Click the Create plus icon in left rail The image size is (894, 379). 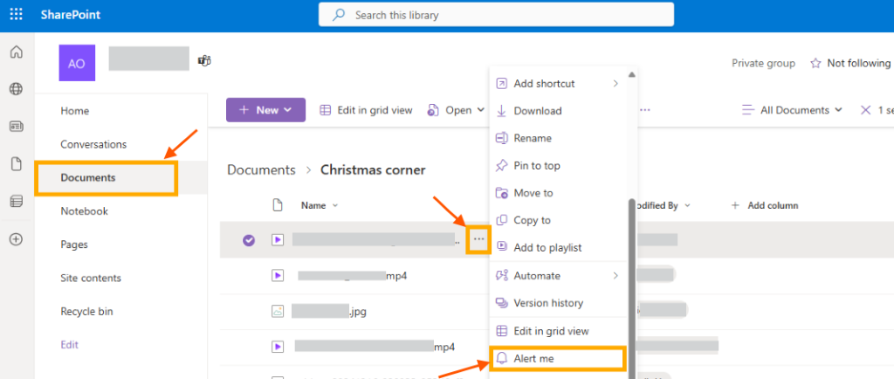(x=17, y=239)
